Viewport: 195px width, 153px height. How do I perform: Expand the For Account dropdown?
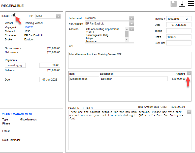132,24
